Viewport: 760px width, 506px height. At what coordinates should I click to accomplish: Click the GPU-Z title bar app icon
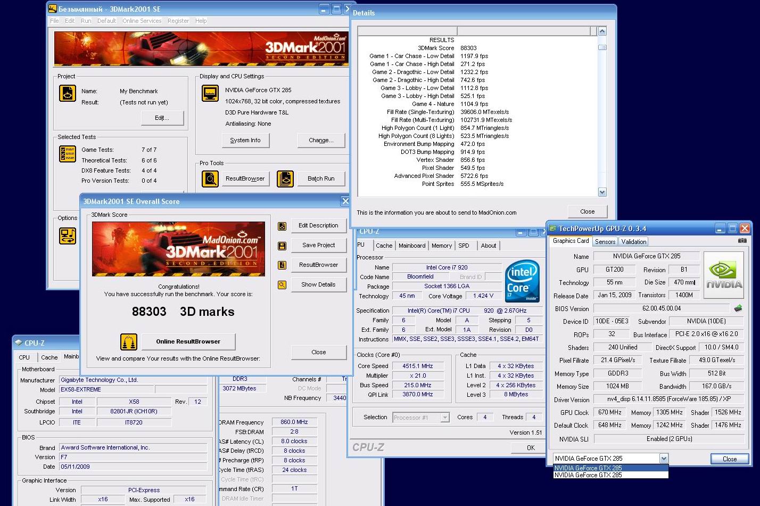coord(552,228)
